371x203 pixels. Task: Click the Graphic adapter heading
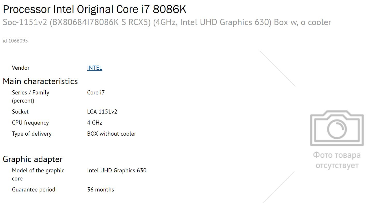click(33, 159)
